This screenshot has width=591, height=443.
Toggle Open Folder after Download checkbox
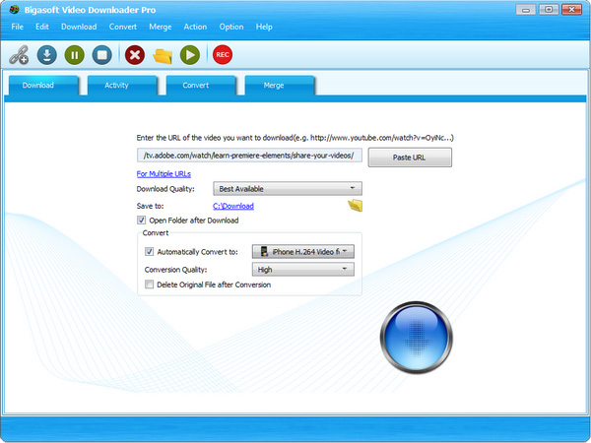(x=141, y=220)
